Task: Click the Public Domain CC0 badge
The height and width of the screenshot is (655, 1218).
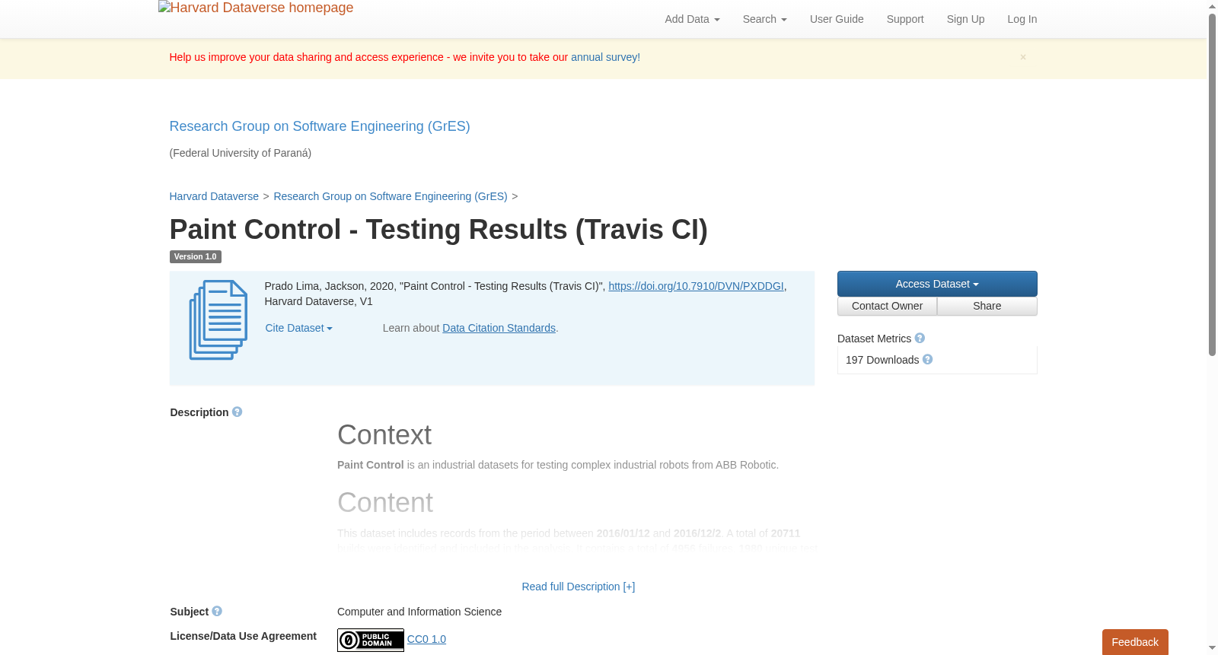Action: coord(371,640)
